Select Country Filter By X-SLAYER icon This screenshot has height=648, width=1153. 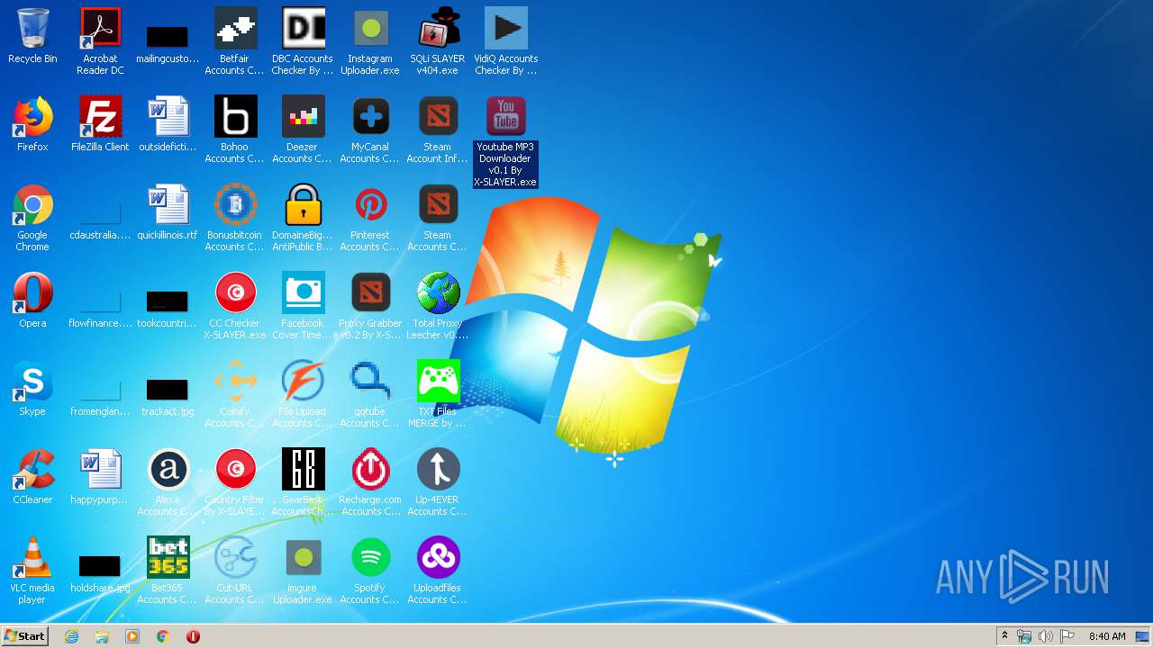tap(235, 482)
